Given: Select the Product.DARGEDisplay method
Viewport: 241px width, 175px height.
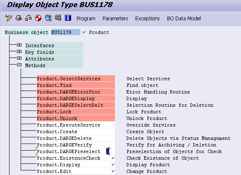Looking at the screenshot, I should tap(76, 98).
